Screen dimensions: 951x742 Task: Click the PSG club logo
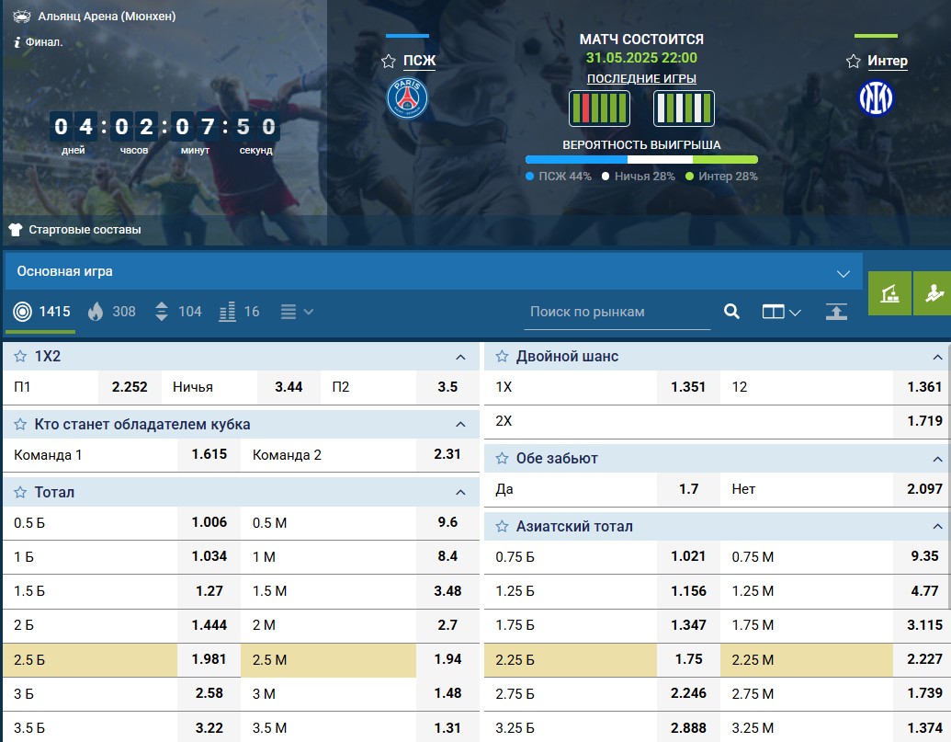pos(408,98)
